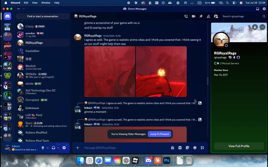Open ChatGPT from the Dock
The width and height of the screenshot is (268, 167).
(x=126, y=160)
